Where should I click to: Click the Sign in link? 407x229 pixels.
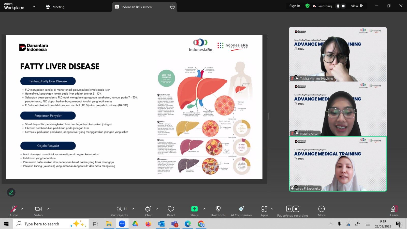295,6
